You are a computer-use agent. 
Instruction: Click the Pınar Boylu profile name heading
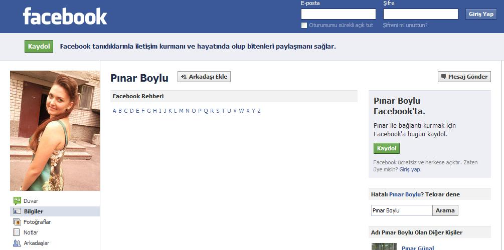[139, 78]
